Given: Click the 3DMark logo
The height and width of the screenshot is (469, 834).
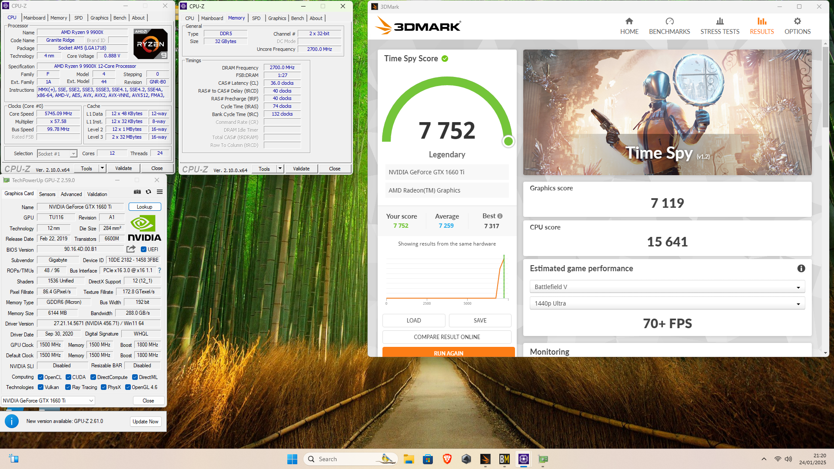Looking at the screenshot, I should pyautogui.click(x=418, y=26).
